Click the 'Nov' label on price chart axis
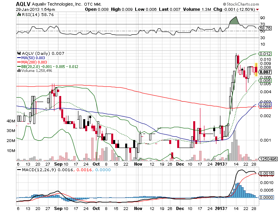The image size is (280, 212). pos(138,164)
